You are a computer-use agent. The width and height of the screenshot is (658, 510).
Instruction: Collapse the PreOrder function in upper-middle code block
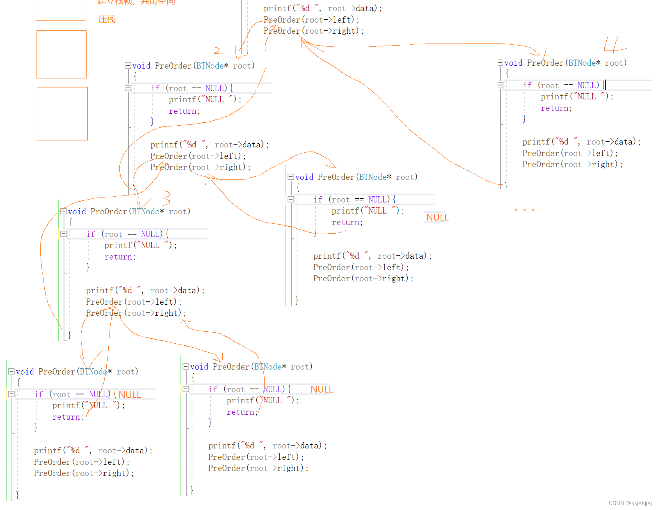(128, 65)
